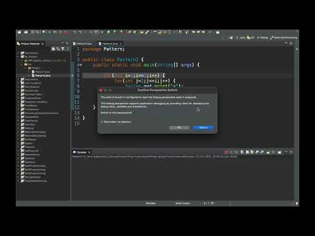315x236 pixels.
Task: Maximize the Console panel
Action: tap(291, 151)
